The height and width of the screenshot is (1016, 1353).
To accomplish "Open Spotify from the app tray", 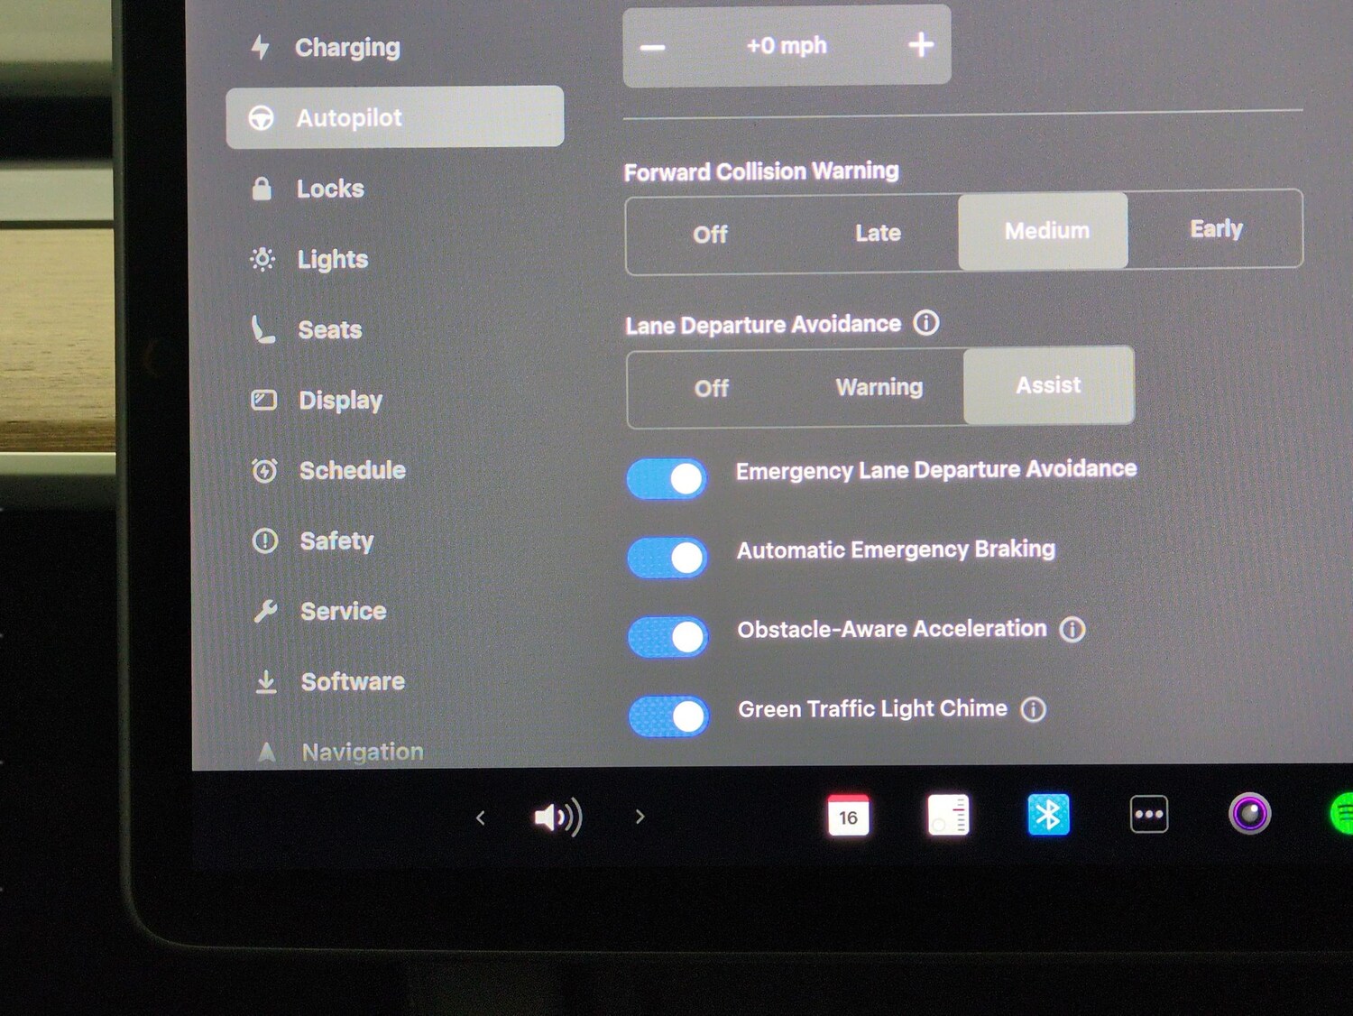I will (1345, 815).
